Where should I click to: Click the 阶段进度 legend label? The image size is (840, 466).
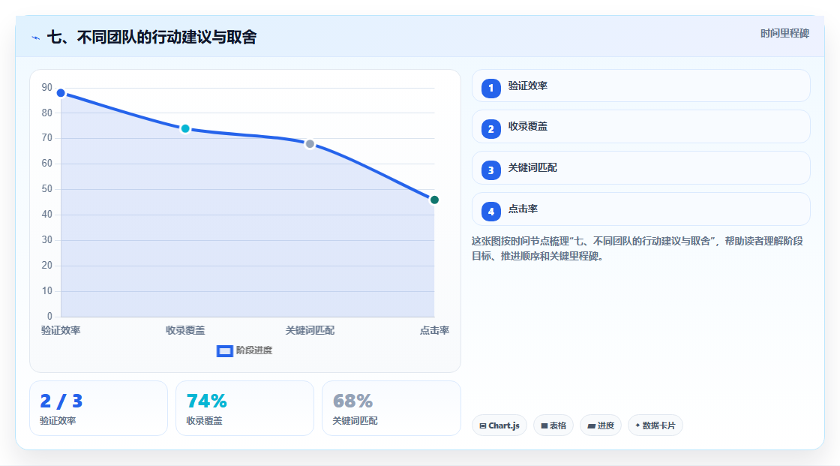tap(254, 350)
